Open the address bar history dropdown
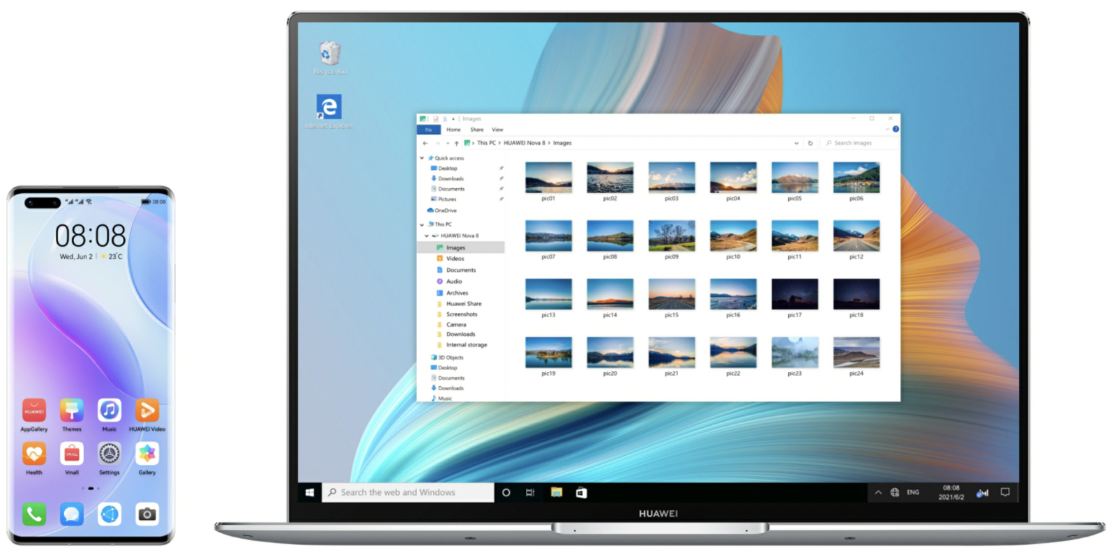 coord(796,143)
